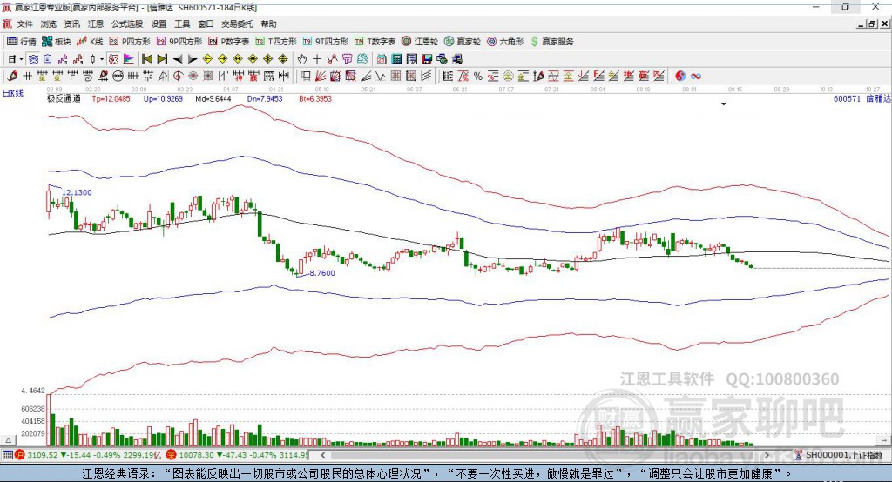This screenshot has height=482, width=892.
Task: Open the 江恩轮 Gann wheel
Action: click(420, 42)
